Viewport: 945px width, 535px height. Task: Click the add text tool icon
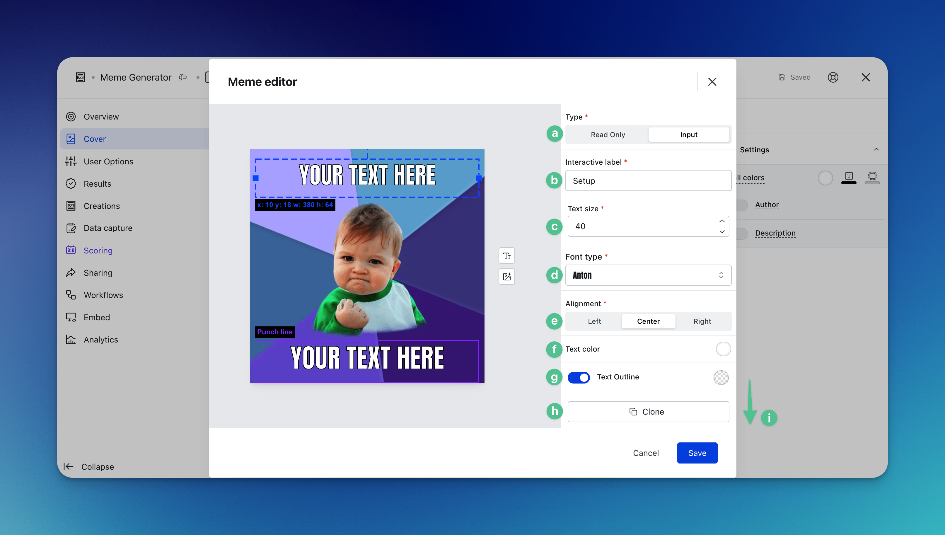tap(506, 256)
